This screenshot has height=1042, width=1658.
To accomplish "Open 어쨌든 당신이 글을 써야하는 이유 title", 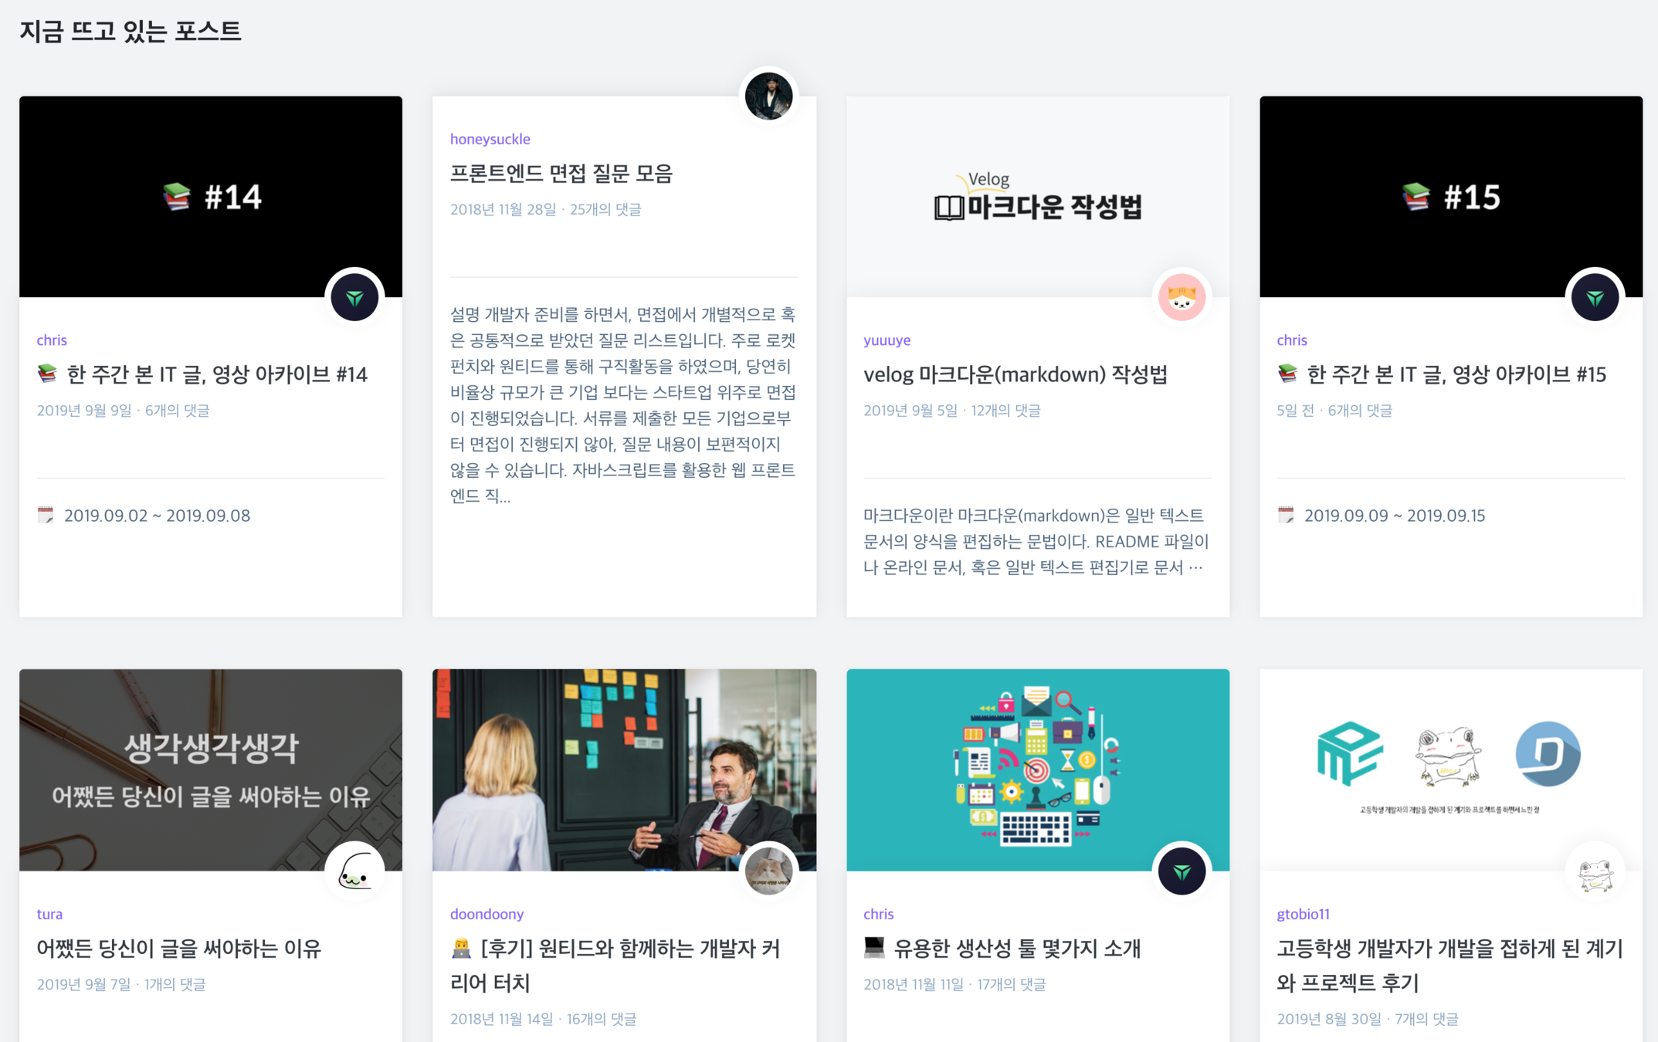I will click(178, 948).
